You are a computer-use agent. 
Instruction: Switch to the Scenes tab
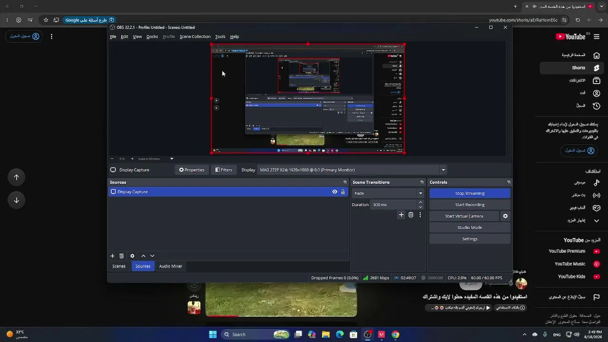119,266
